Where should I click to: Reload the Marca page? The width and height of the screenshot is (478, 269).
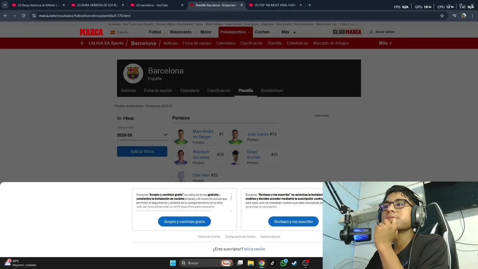tap(23, 16)
